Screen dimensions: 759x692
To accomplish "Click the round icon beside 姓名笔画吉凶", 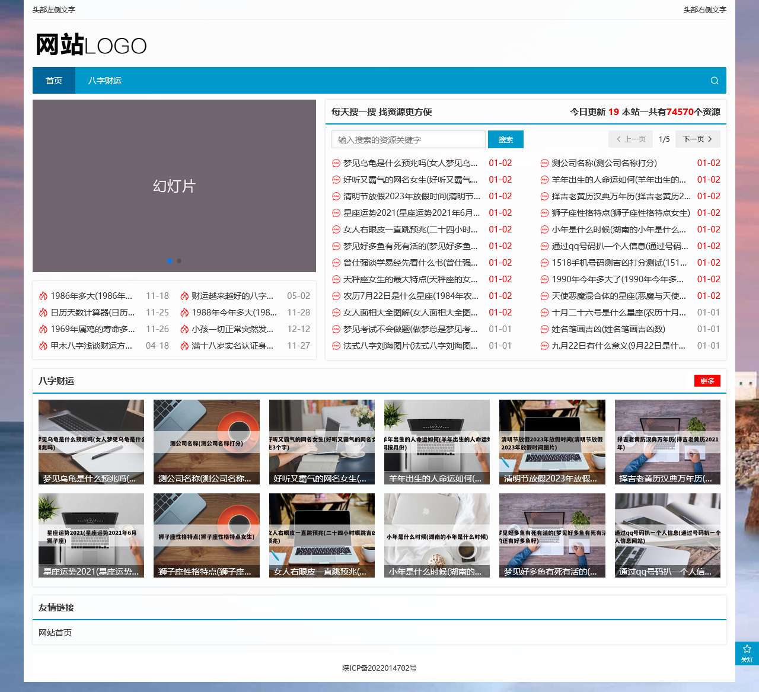I will [x=544, y=329].
